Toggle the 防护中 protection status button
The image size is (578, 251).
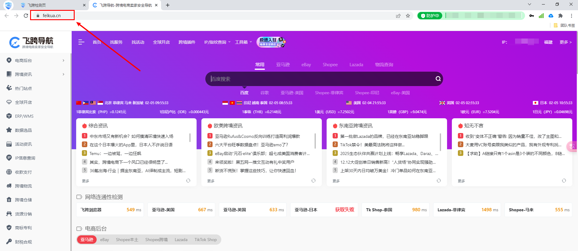coord(430,16)
